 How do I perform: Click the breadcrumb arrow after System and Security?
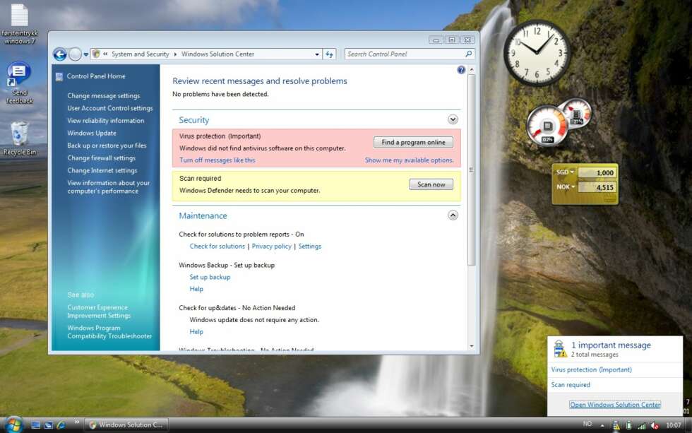point(175,54)
